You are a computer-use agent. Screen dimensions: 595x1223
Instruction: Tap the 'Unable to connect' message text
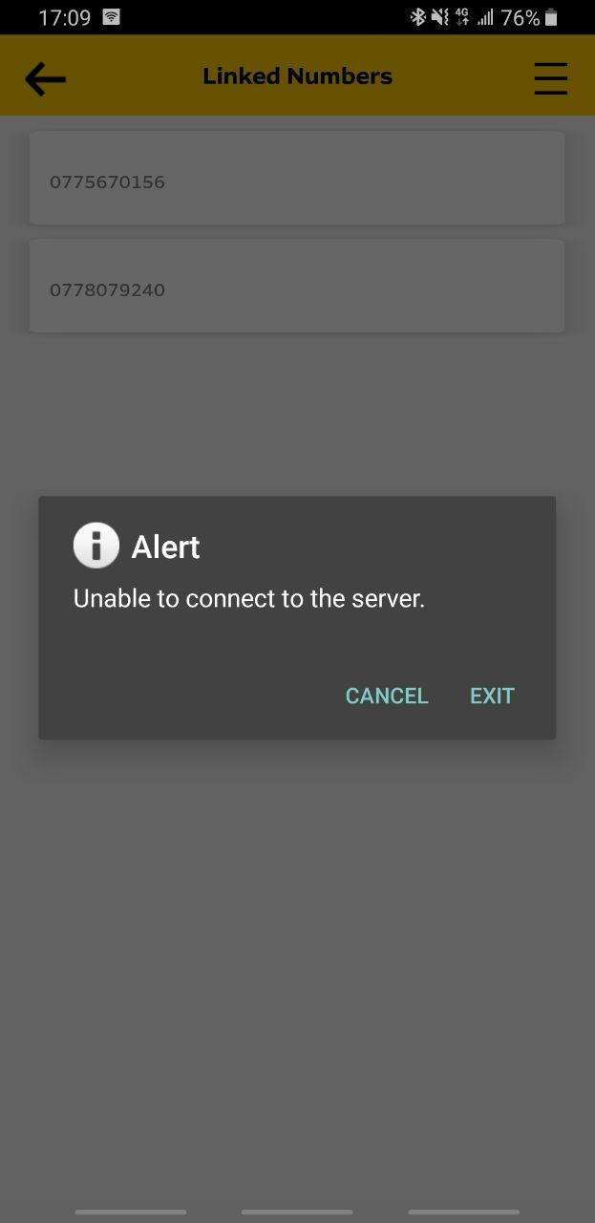249,598
